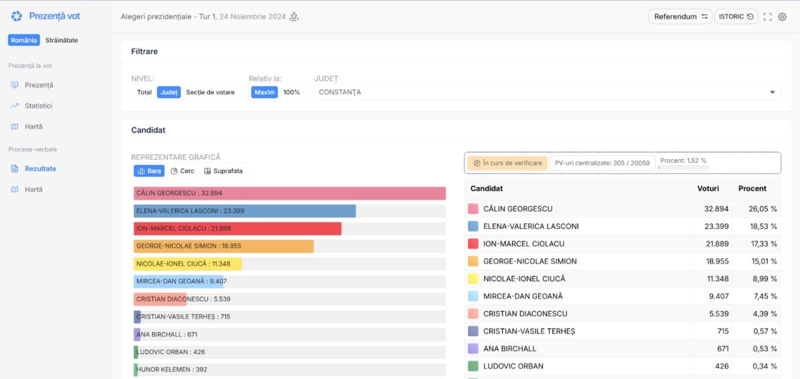The width and height of the screenshot is (800, 379).
Task: Click the Procent column header
Action: pyautogui.click(x=752, y=189)
